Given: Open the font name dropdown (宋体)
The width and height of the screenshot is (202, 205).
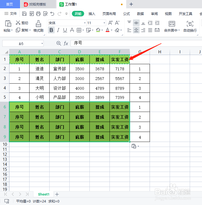Looking at the screenshot, I should point(85,23).
